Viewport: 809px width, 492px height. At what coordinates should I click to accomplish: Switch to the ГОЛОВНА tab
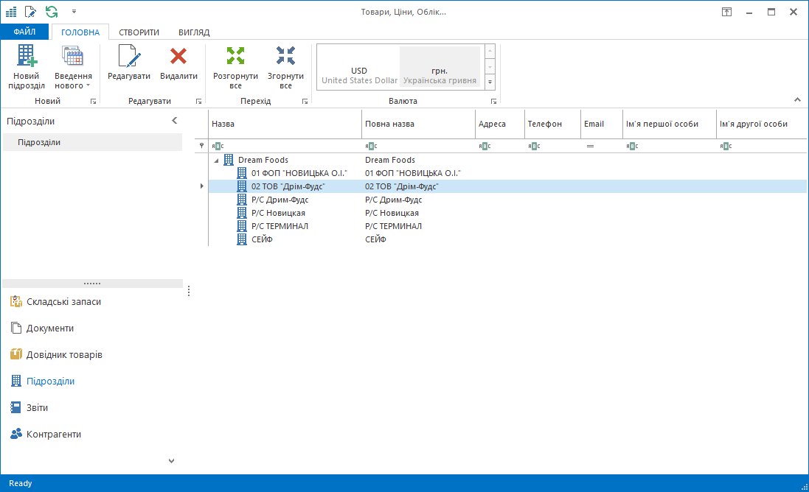click(x=80, y=32)
